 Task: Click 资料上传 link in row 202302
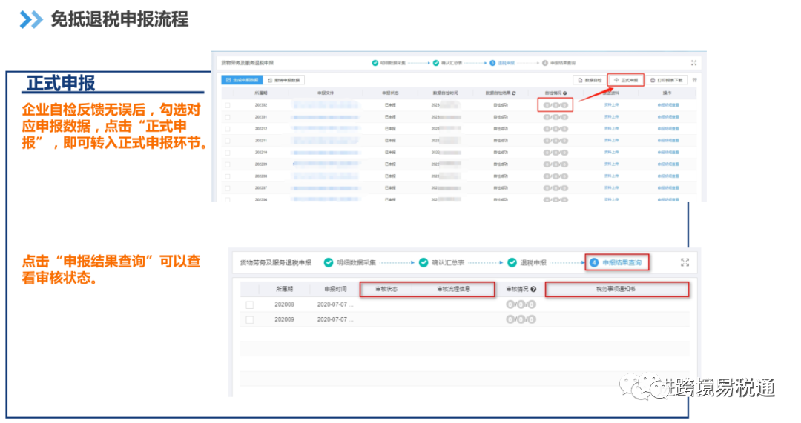tap(611, 104)
